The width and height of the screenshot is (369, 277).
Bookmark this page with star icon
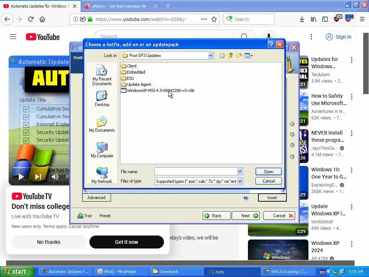click(x=214, y=19)
